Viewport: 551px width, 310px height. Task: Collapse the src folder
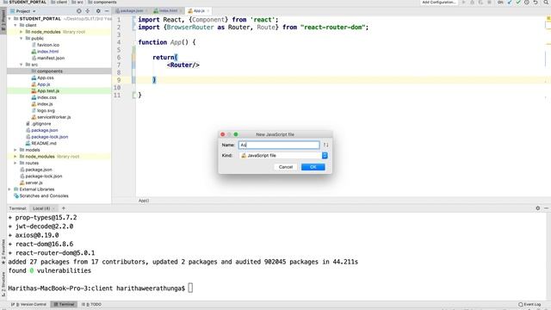[x=21, y=65]
